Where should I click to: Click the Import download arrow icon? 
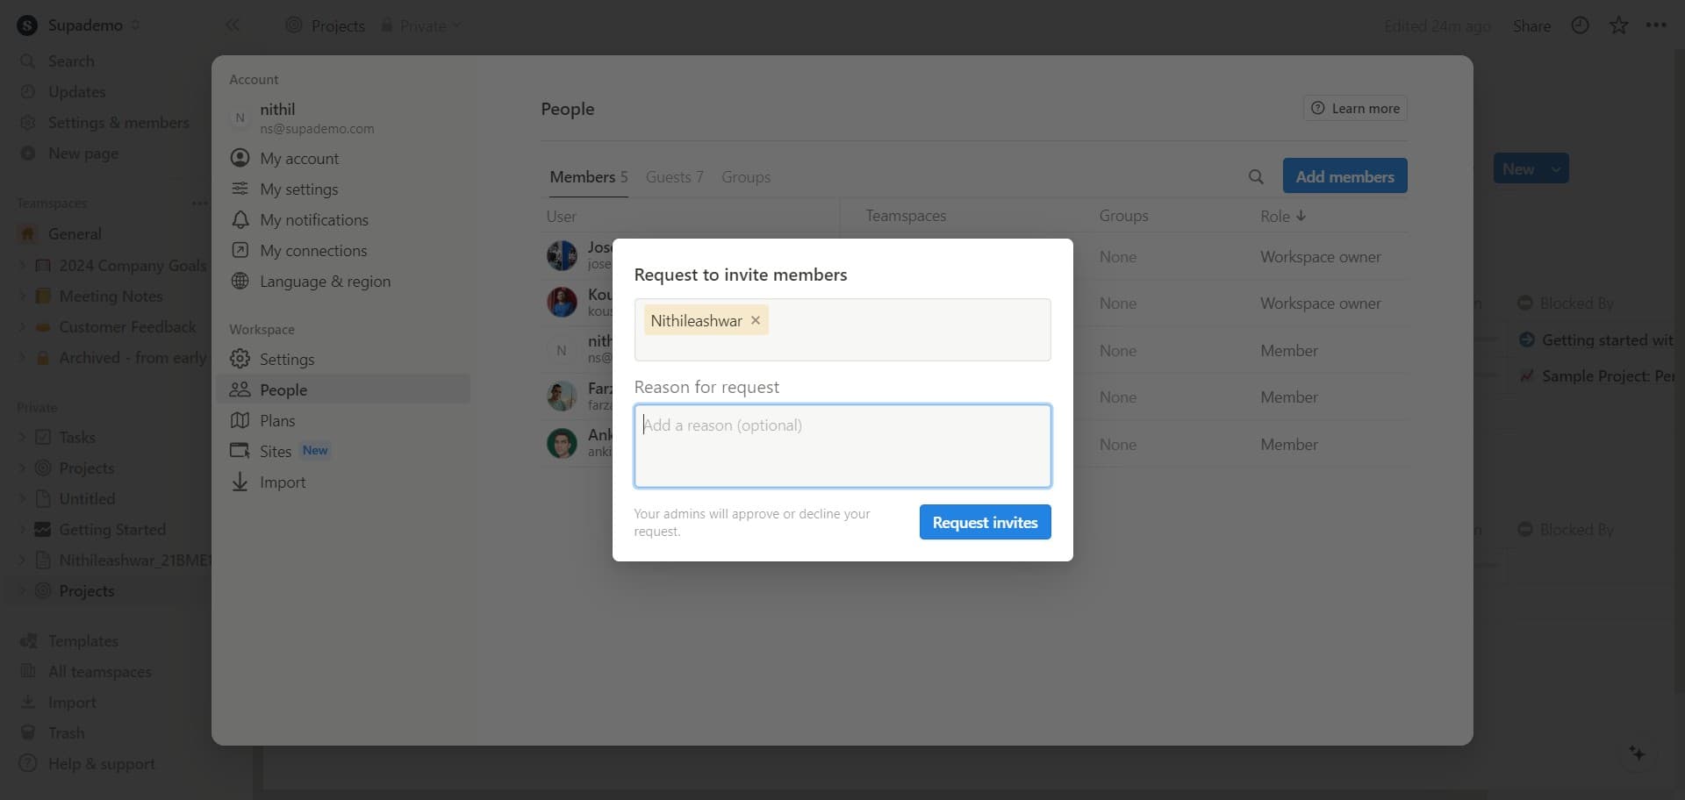pos(240,482)
